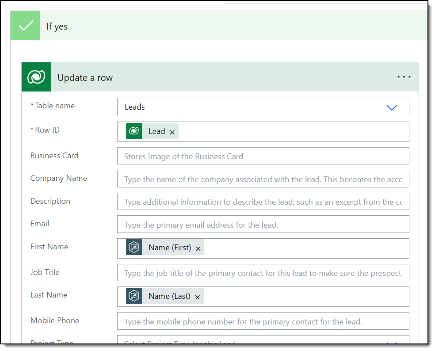
Task: Click the Job Title input field
Action: coord(263,272)
